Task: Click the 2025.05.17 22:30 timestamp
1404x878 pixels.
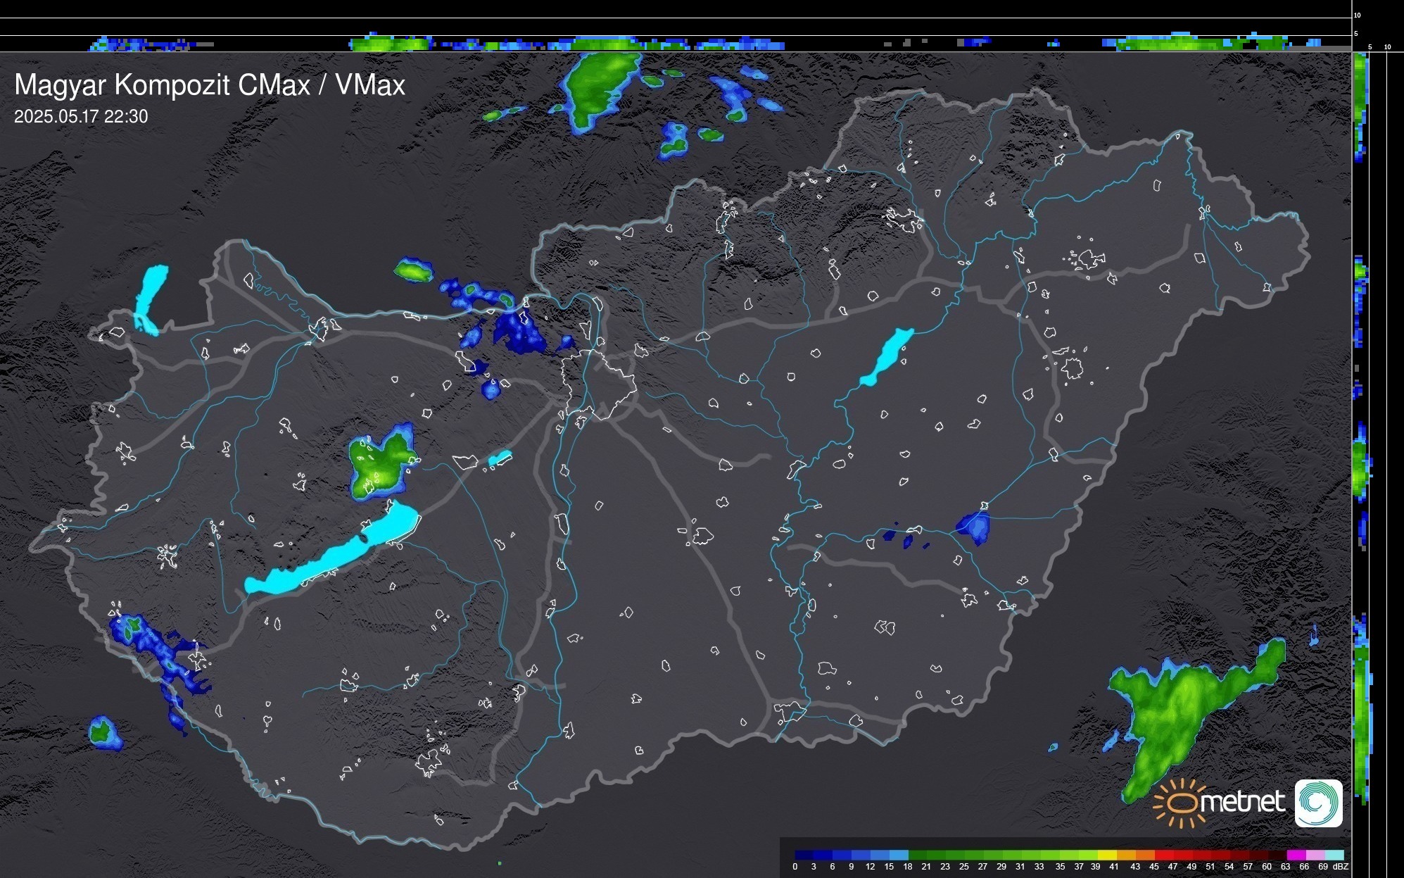Action: click(81, 117)
